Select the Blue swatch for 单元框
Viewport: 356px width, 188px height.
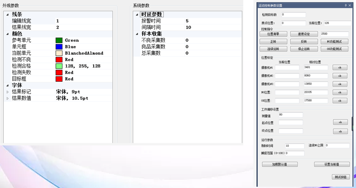tap(59, 47)
